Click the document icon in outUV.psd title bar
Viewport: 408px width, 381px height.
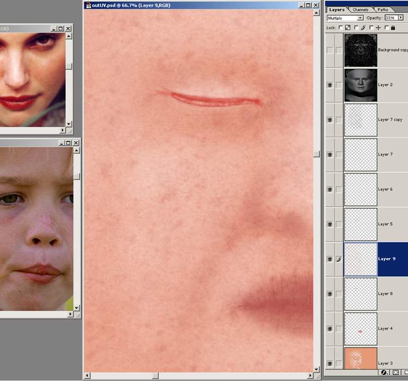[x=88, y=5]
